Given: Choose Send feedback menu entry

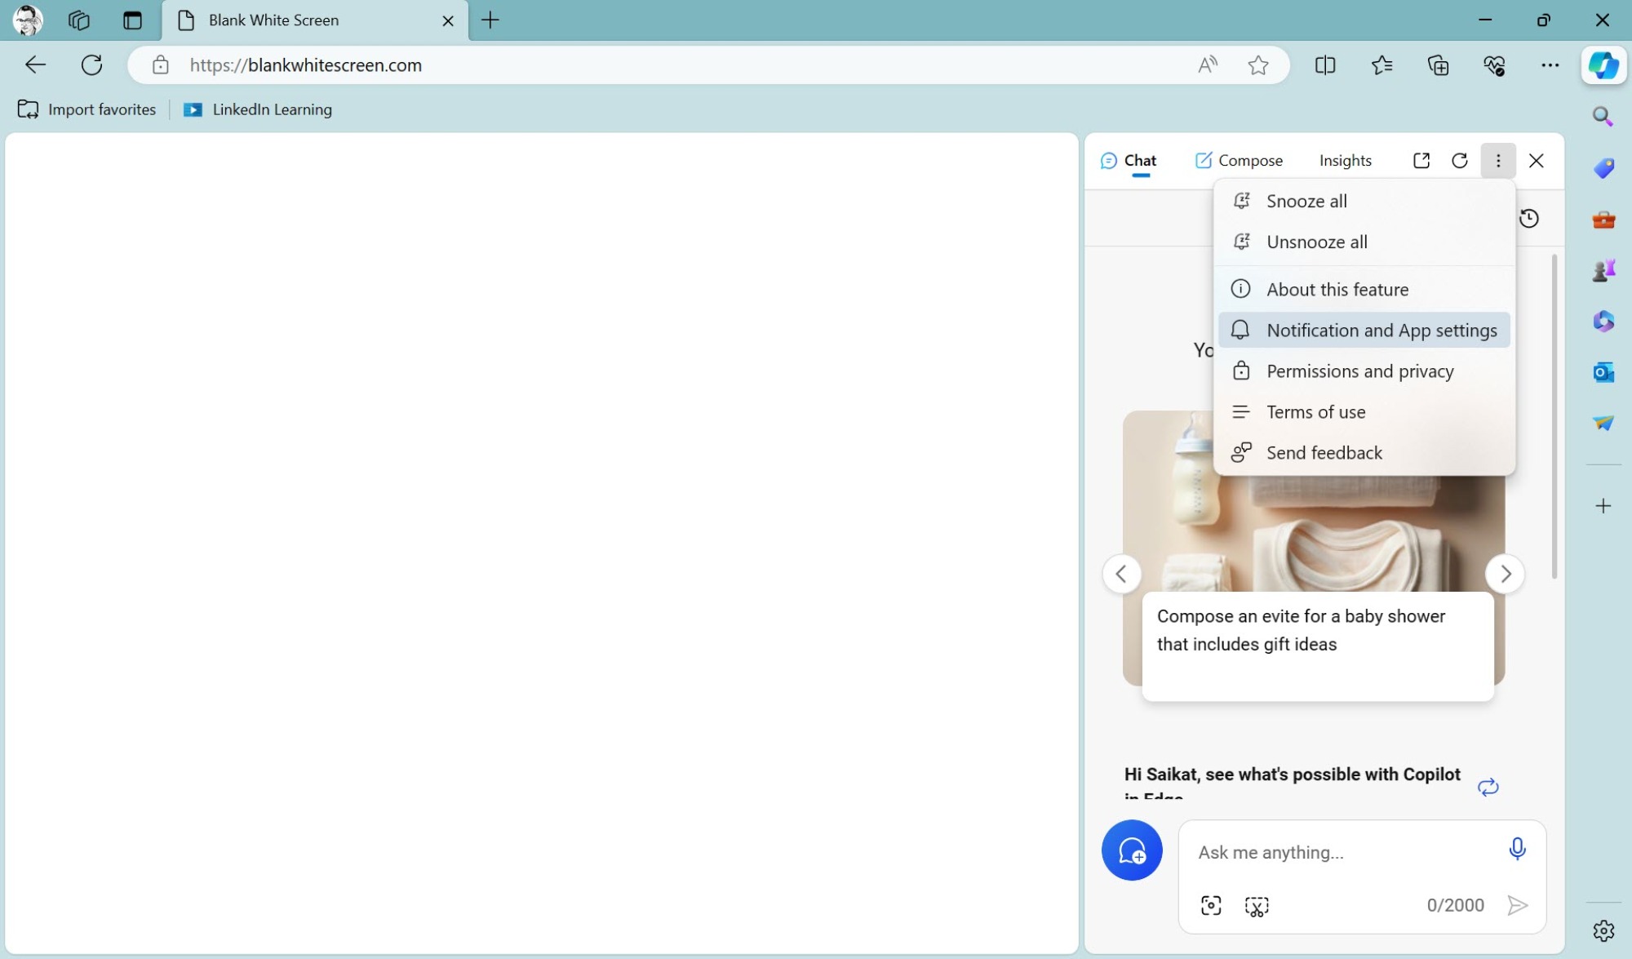Looking at the screenshot, I should pos(1364,452).
